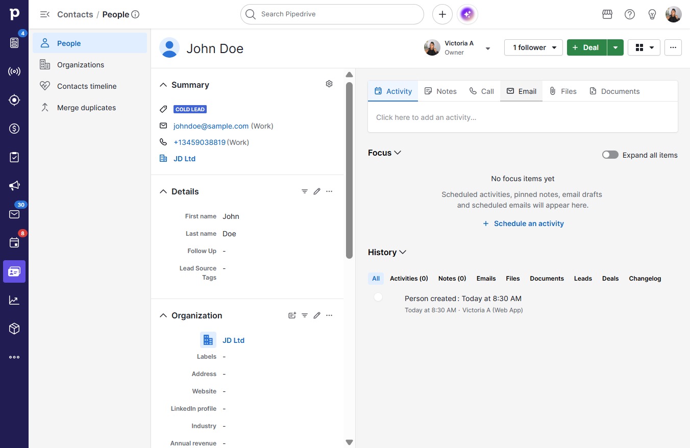Open Organizations in the sidebar
This screenshot has height=448, width=690.
[90, 65]
